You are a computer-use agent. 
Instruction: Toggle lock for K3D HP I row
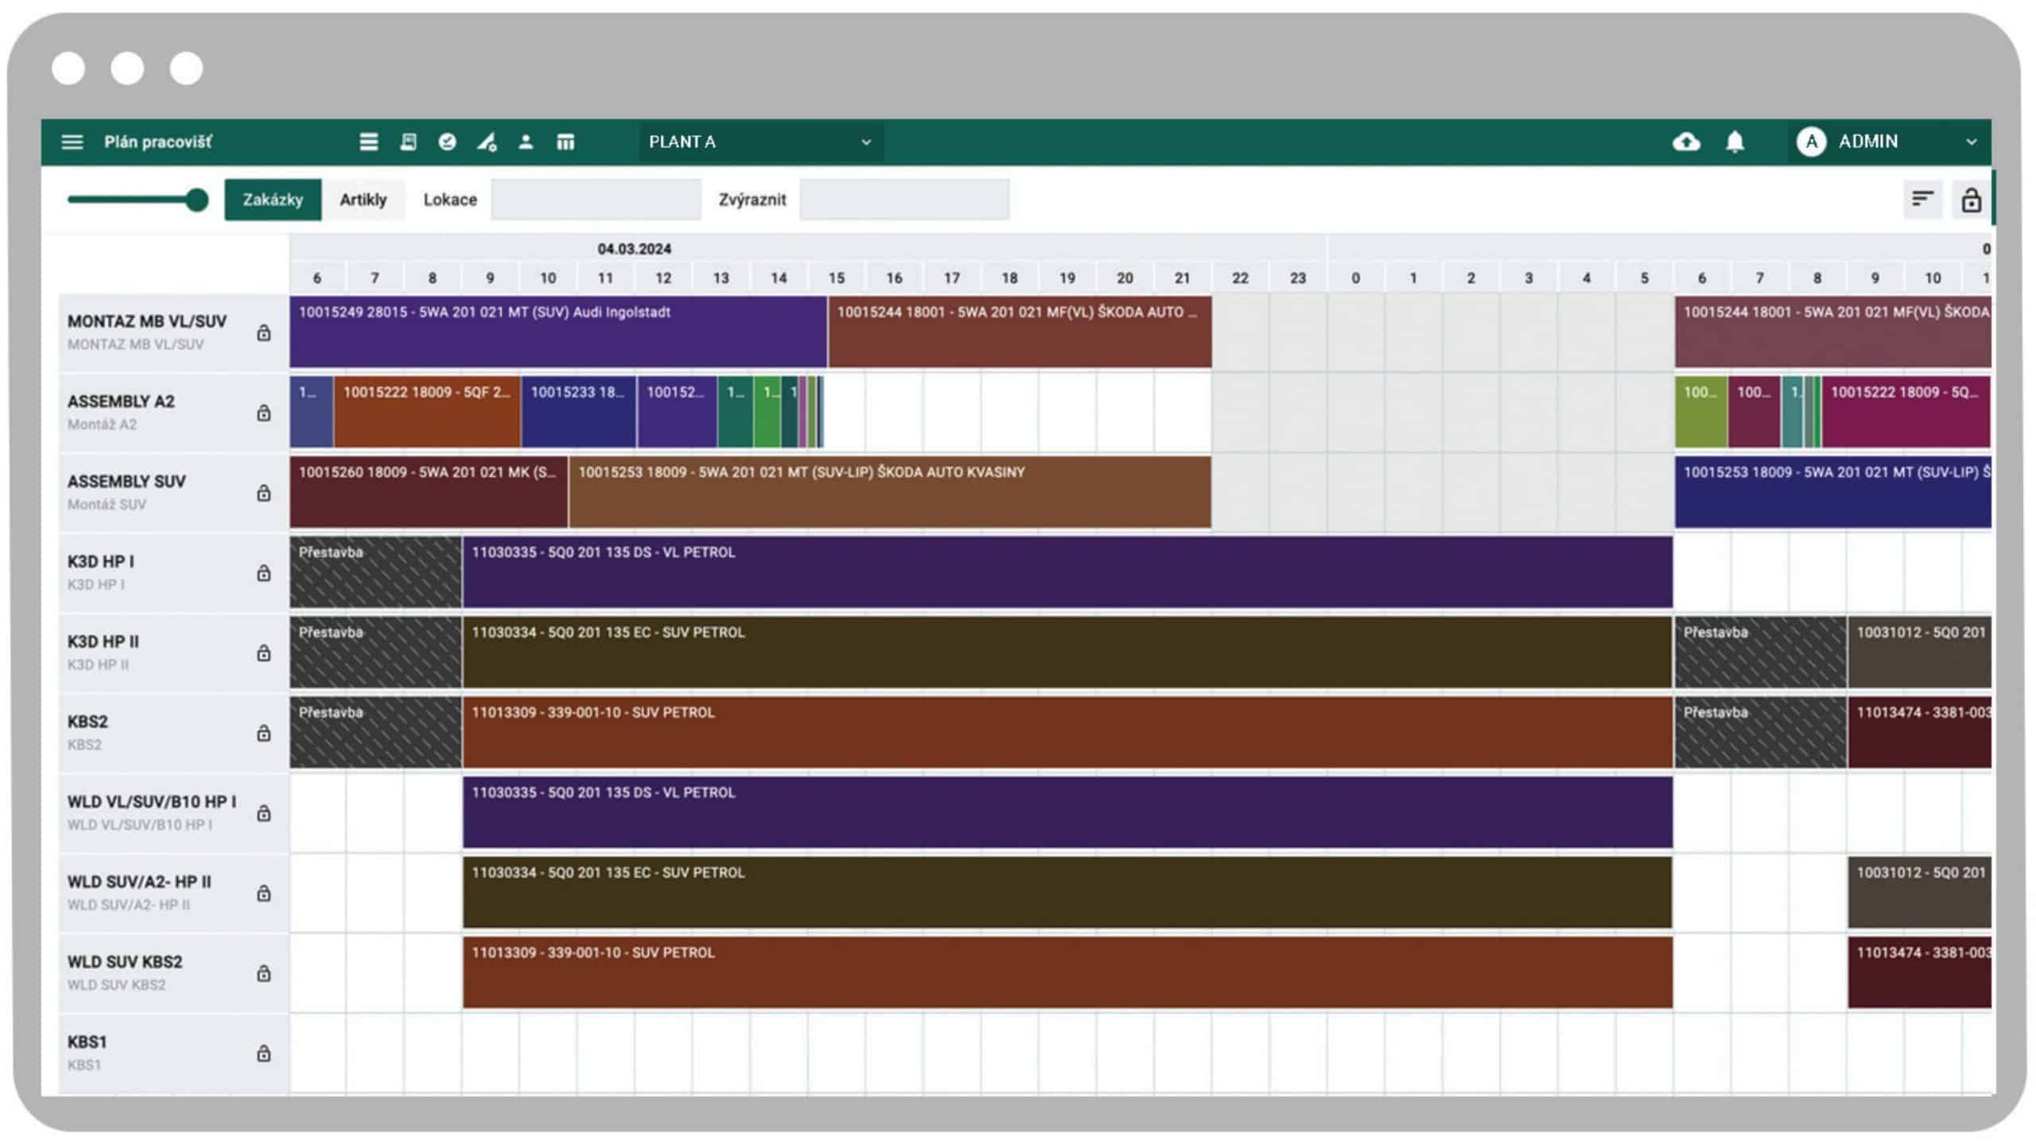pos(264,572)
